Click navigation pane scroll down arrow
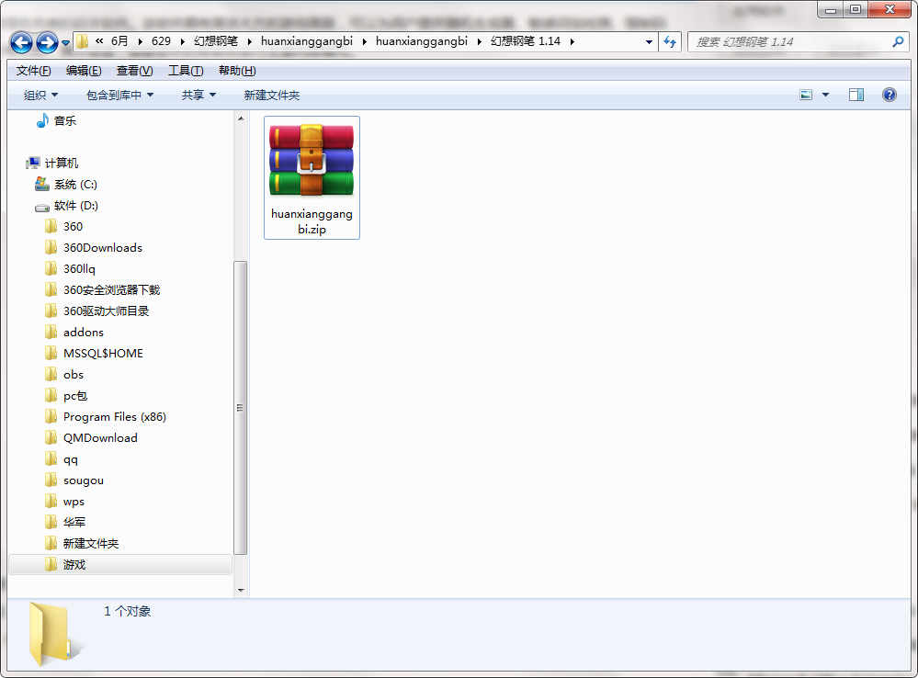The image size is (918, 678). pyautogui.click(x=241, y=590)
